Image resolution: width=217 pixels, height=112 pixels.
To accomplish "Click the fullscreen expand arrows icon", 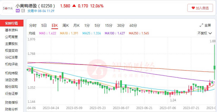I will point(201,25).
